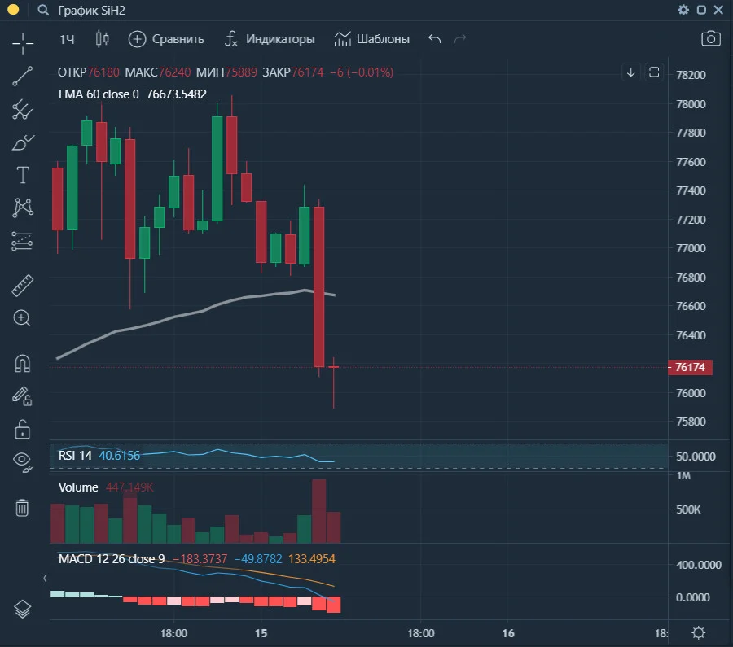Viewport: 733px width, 647px height.
Task: Click the Сравнить compare button
Action: click(166, 39)
